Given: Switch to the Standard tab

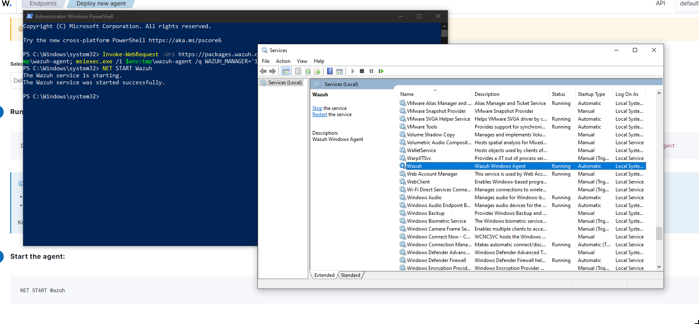Looking at the screenshot, I should pos(350,275).
